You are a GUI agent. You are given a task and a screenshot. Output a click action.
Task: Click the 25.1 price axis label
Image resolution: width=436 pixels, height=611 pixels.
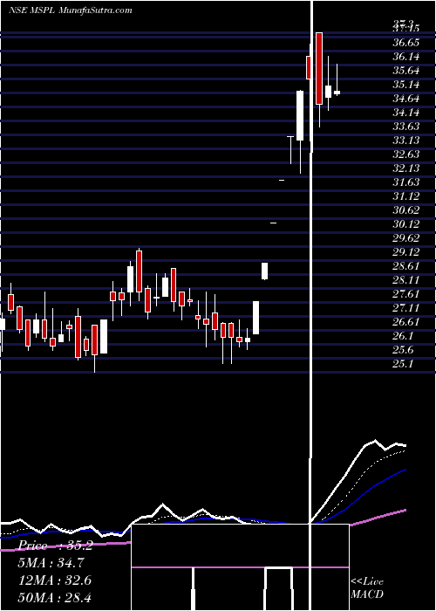403,364
